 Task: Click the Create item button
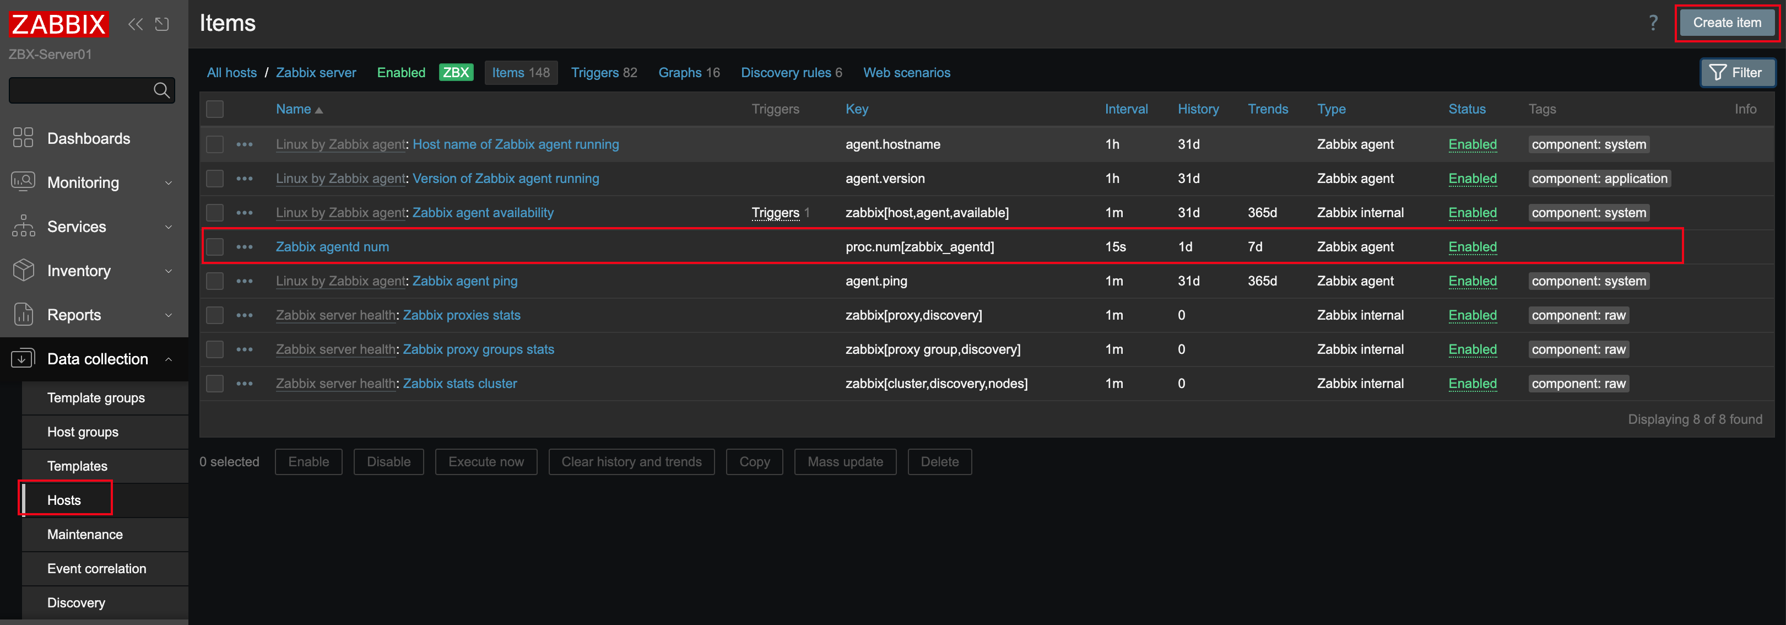click(1727, 23)
